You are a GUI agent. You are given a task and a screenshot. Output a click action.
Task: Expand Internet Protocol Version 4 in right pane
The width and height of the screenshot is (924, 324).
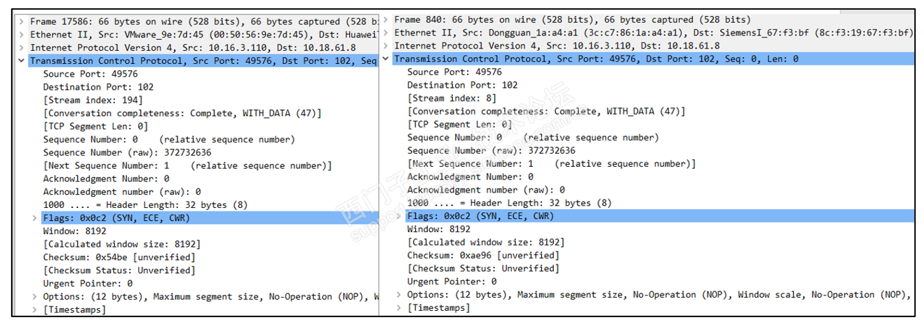point(387,46)
